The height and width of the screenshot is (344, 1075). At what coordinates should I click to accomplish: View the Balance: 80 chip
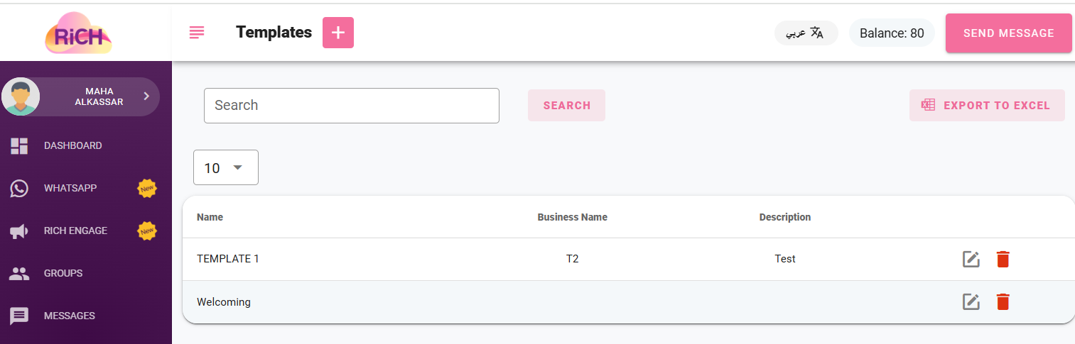click(892, 33)
